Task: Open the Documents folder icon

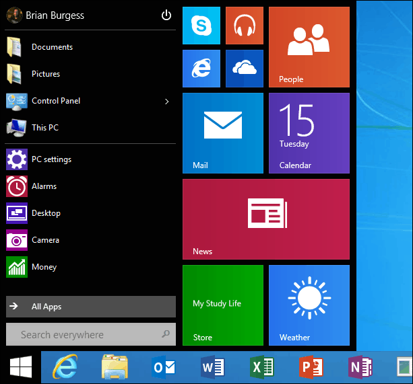Action: 14,47
